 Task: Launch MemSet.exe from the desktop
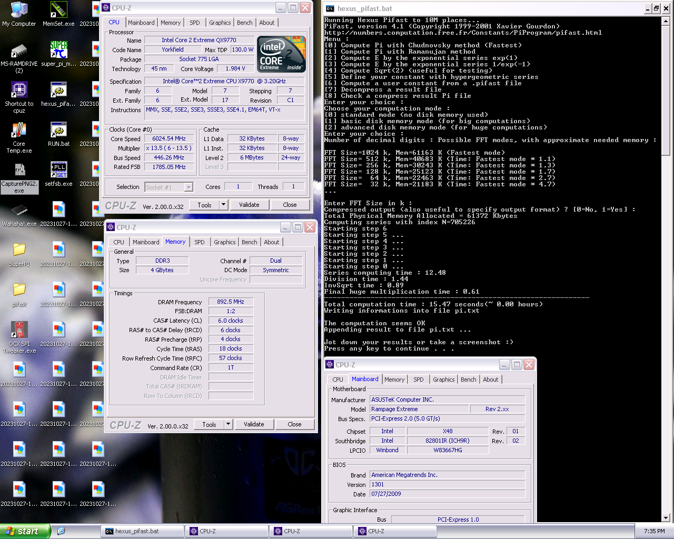click(58, 14)
